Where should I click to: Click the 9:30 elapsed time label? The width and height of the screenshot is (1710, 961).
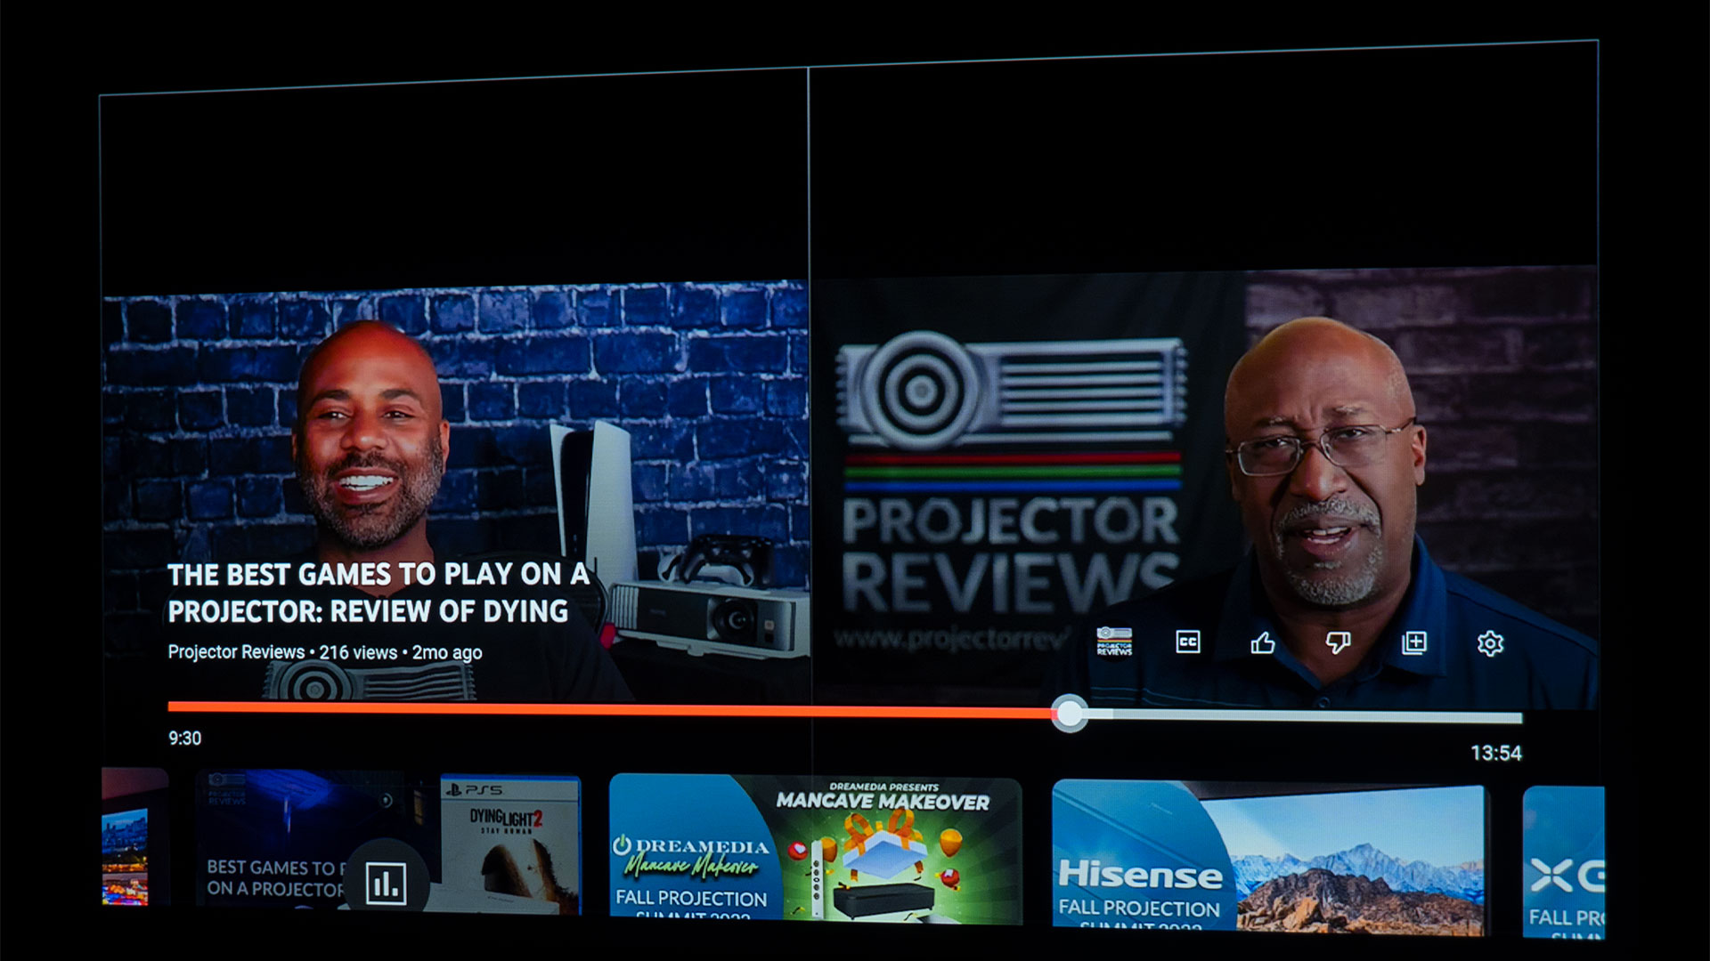pos(184,739)
